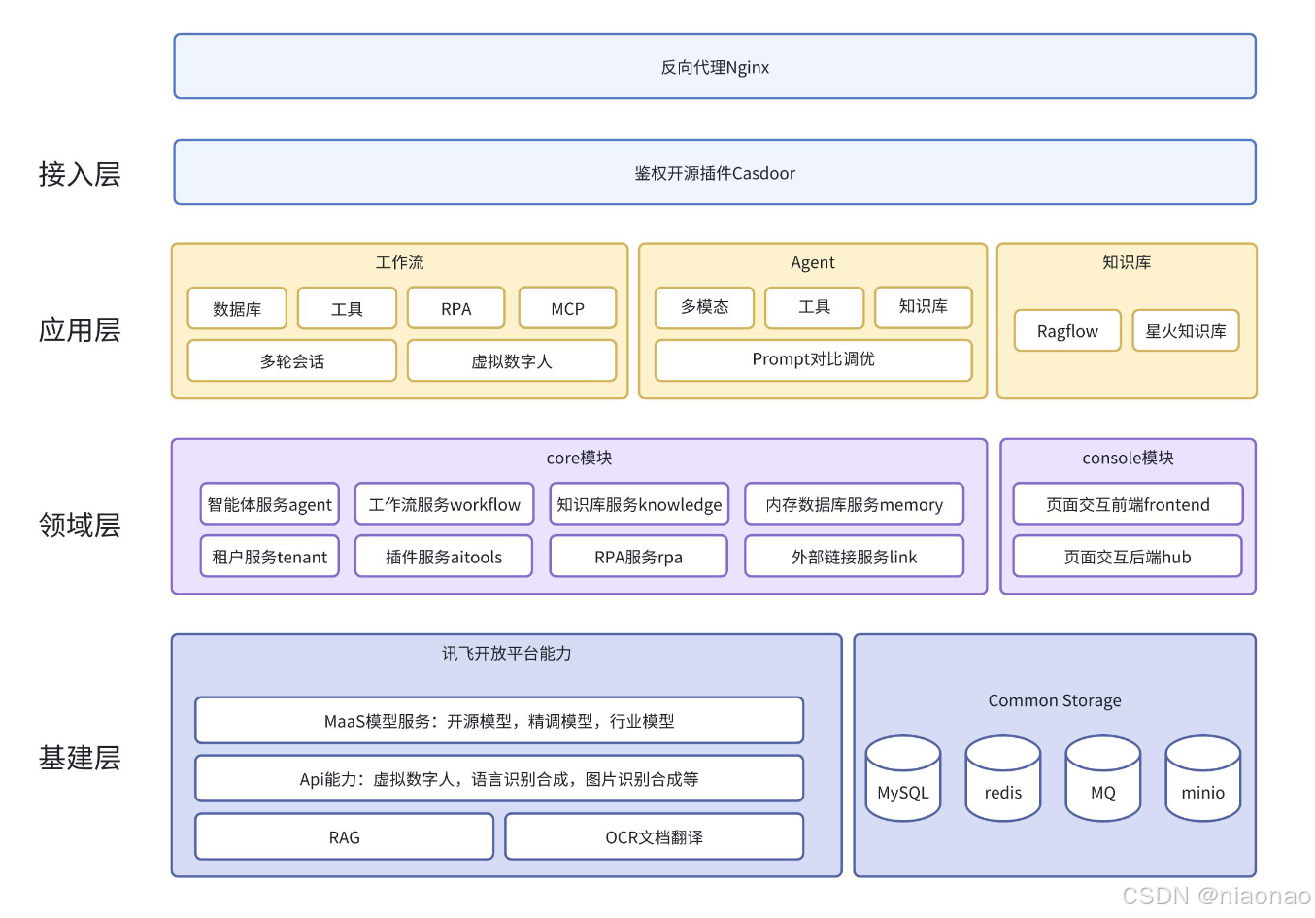Select the Prompt对比调优 box
This screenshot has width=1315, height=918.
(x=814, y=359)
